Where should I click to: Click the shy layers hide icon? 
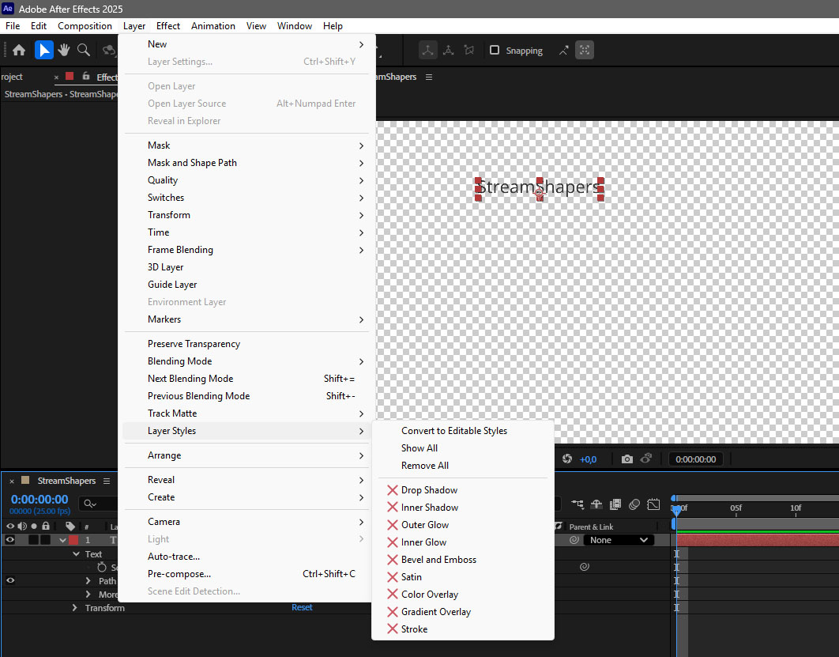[596, 504]
